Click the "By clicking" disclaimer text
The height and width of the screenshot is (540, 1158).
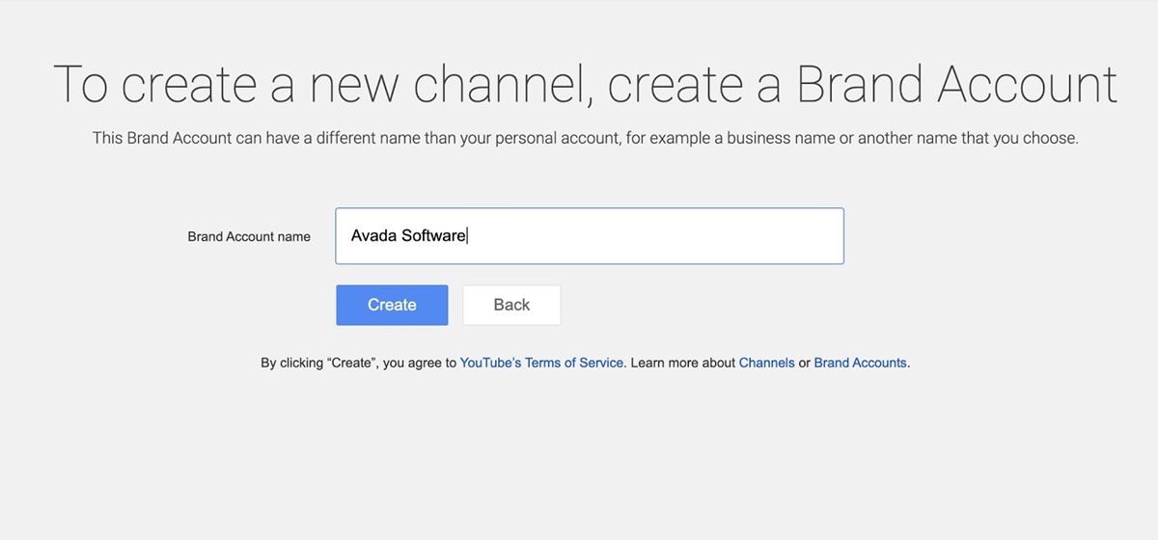[291, 364]
